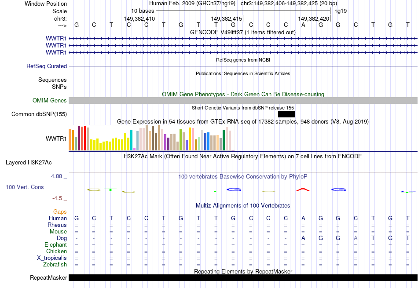Screen dimensions: 418x288
Task: Click the -4.5 PhyloP lower limit value
Action: pyautogui.click(x=57, y=198)
